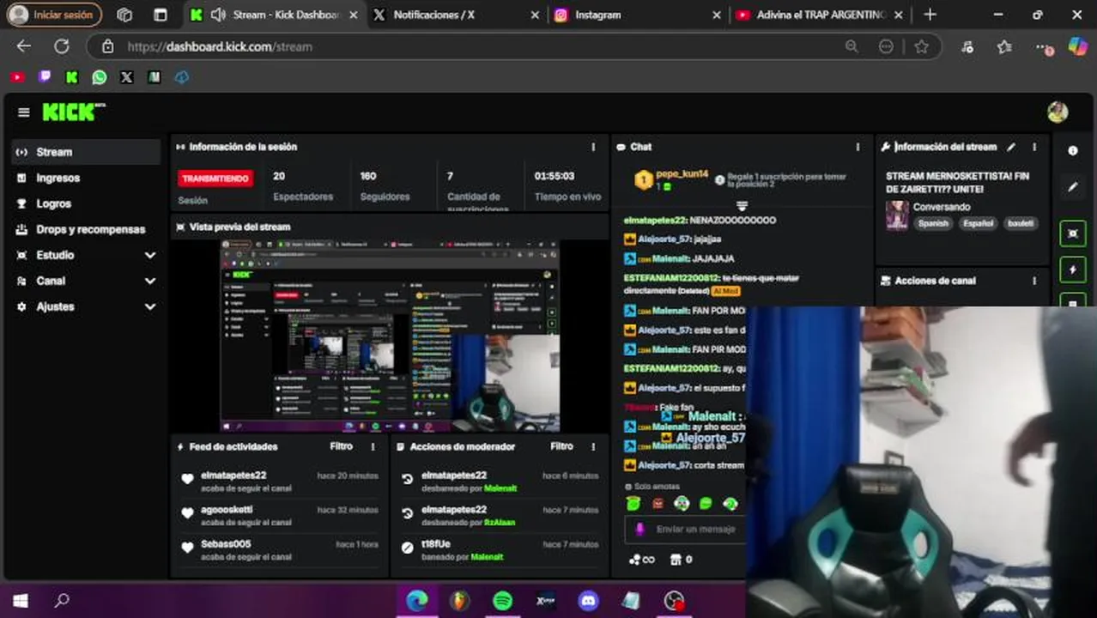
Task: Switch to the Notificaciones / X tab
Action: [457, 15]
